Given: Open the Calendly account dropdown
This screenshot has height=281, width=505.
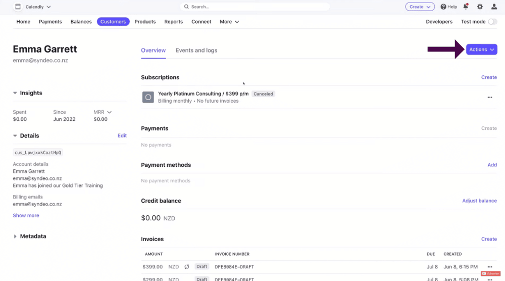Looking at the screenshot, I should point(38,7).
